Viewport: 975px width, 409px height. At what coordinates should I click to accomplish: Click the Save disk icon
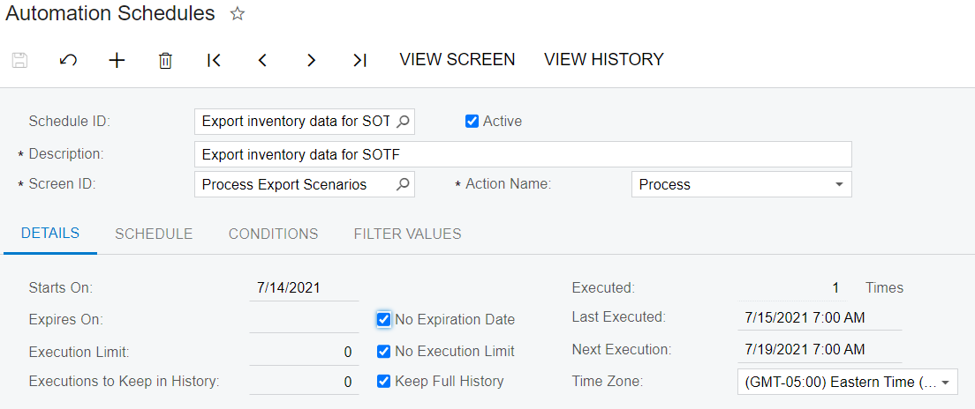(x=20, y=60)
